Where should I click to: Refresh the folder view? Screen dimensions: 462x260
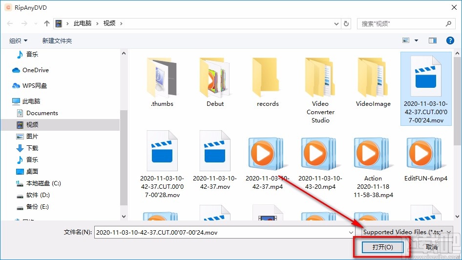point(347,23)
